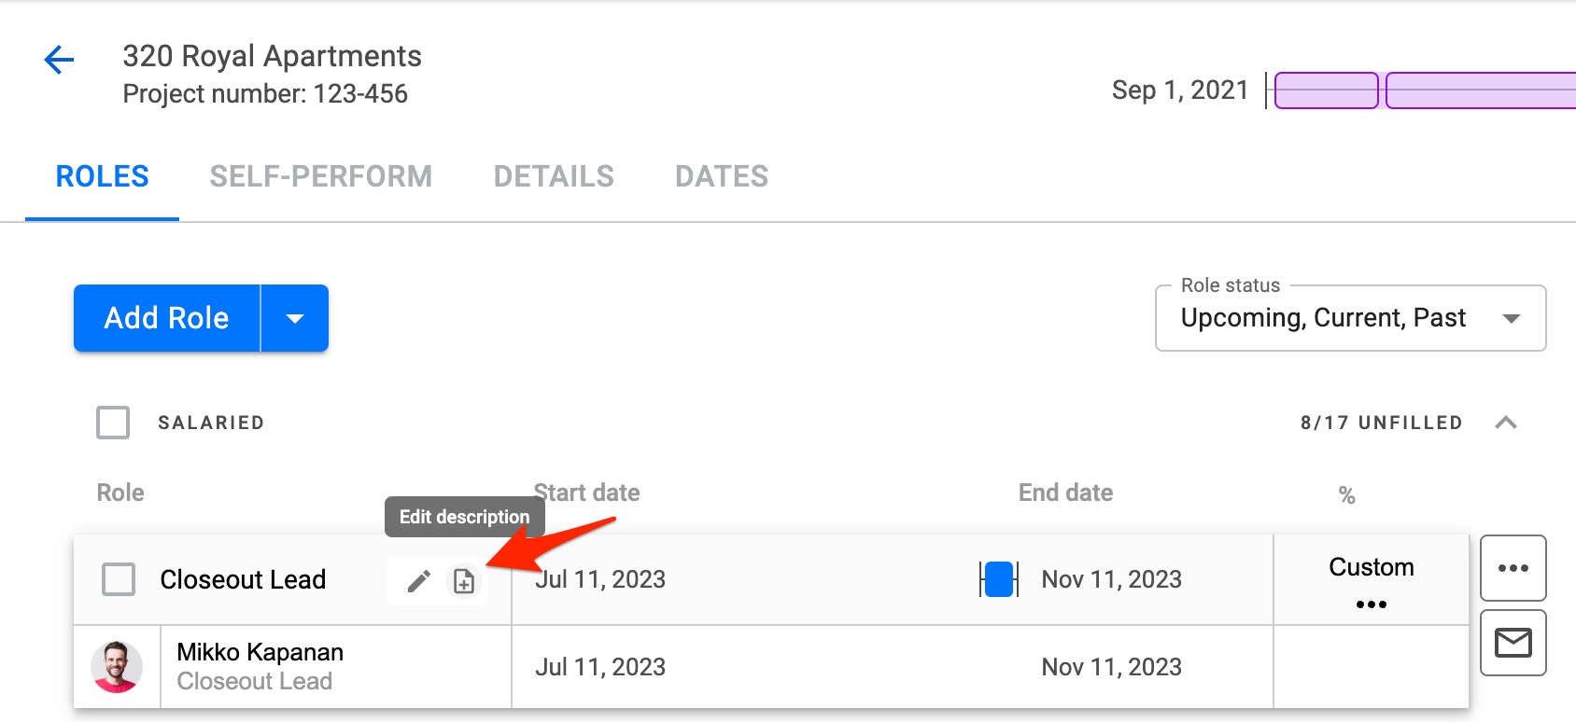Open the Add Role dropdown arrow
The width and height of the screenshot is (1576, 722).
(294, 318)
